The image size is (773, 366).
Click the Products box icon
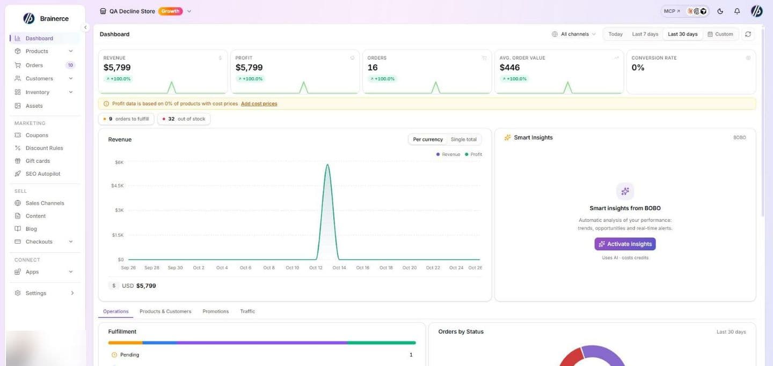pyautogui.click(x=18, y=51)
